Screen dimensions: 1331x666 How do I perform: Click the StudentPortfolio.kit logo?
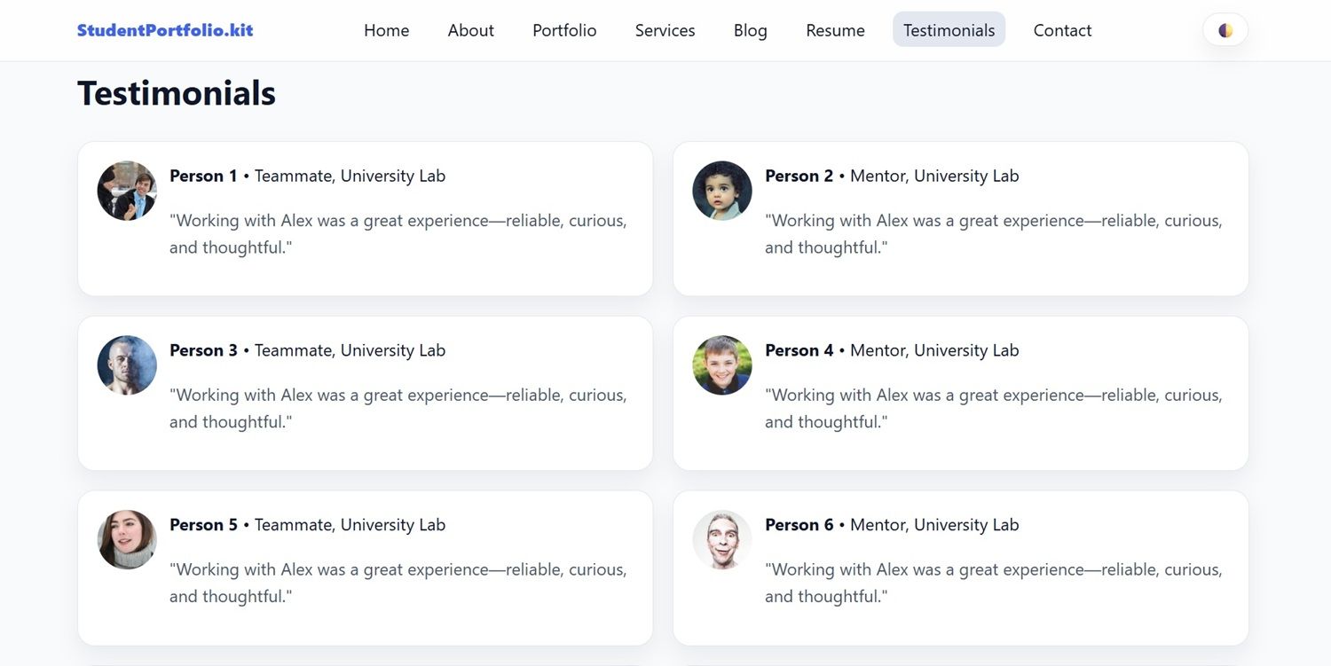(165, 30)
